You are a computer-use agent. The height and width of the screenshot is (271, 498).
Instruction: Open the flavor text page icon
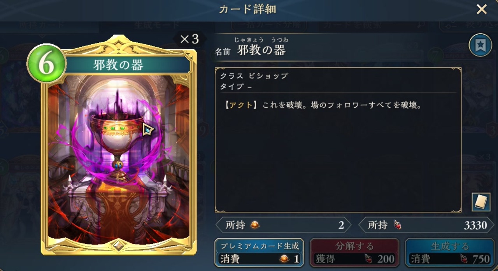[x=480, y=202]
